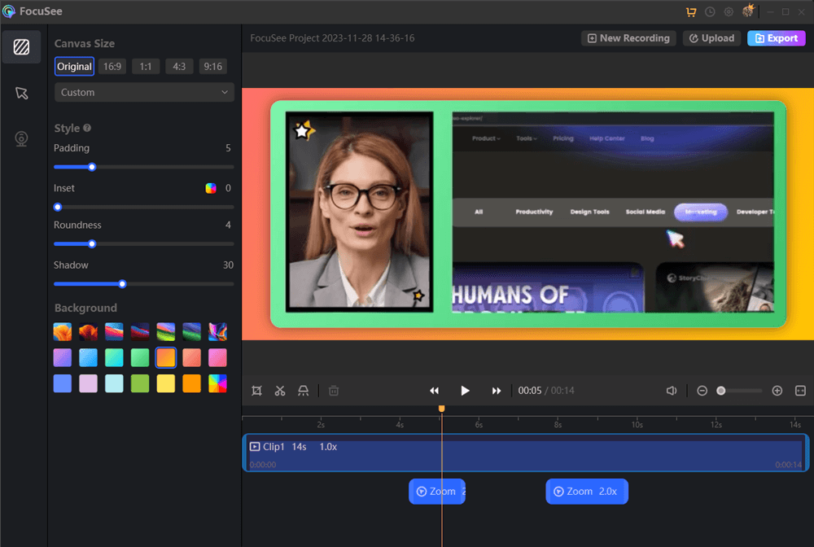Click the project title text

[332, 38]
